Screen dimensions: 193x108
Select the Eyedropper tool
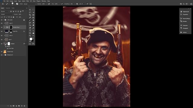click(30, 17)
